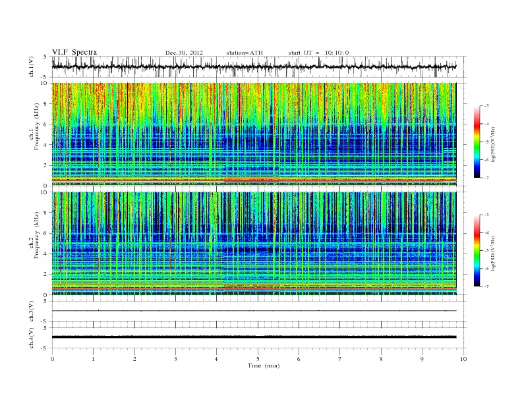Click the "2" tick label on Time axis
Viewport: 522px width, 403px height.
coord(134,359)
